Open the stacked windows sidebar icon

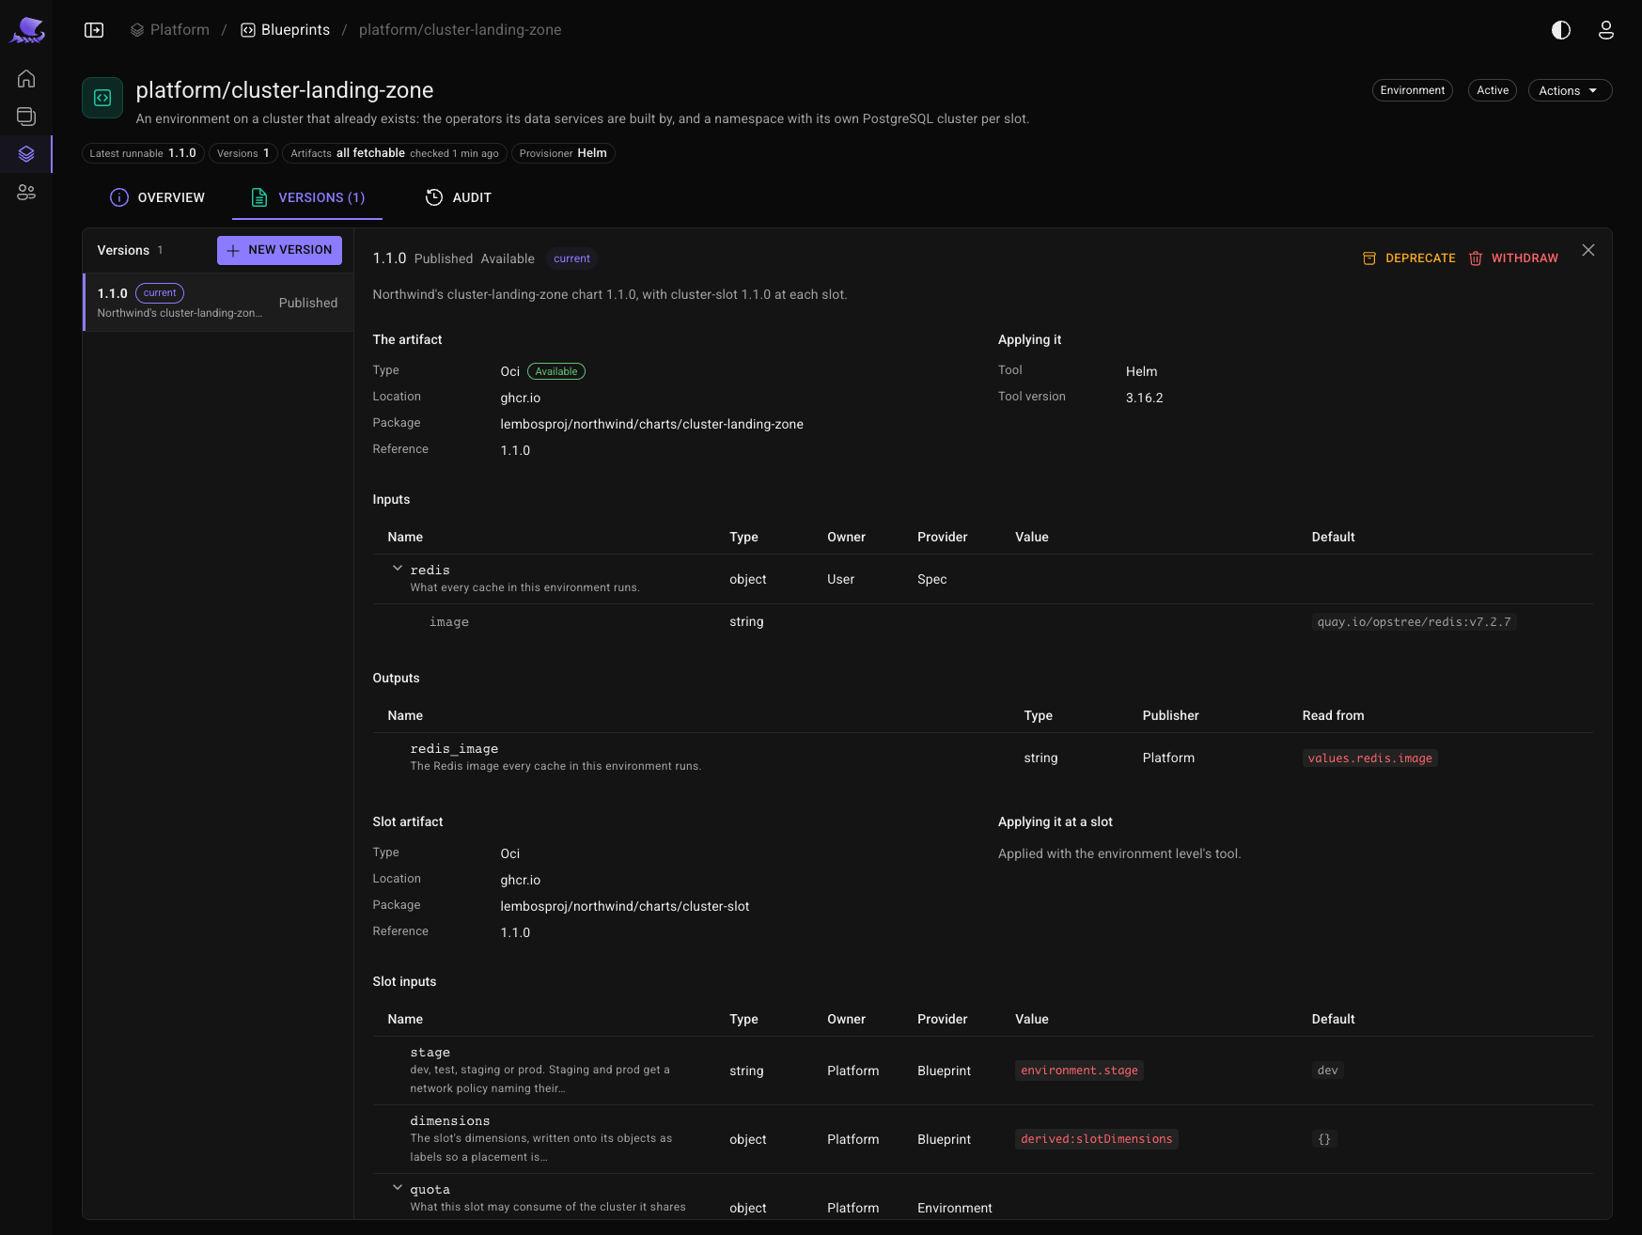tap(26, 117)
